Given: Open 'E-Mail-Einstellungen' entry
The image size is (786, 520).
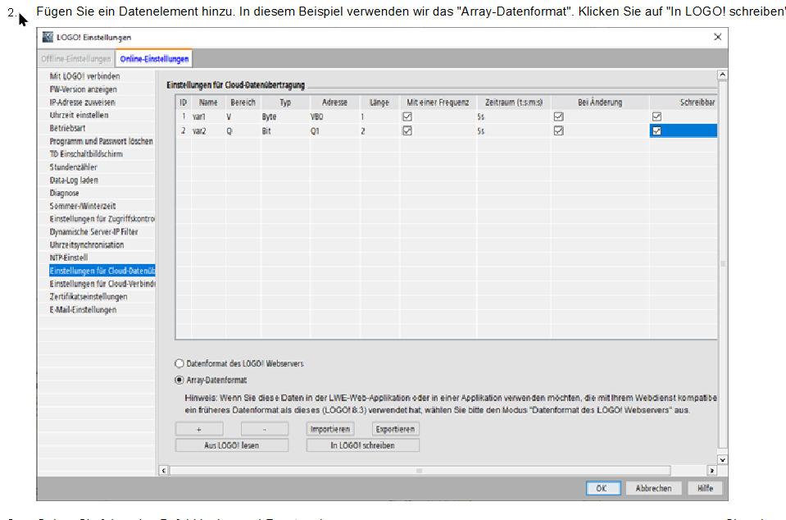Looking at the screenshot, I should (x=83, y=310).
